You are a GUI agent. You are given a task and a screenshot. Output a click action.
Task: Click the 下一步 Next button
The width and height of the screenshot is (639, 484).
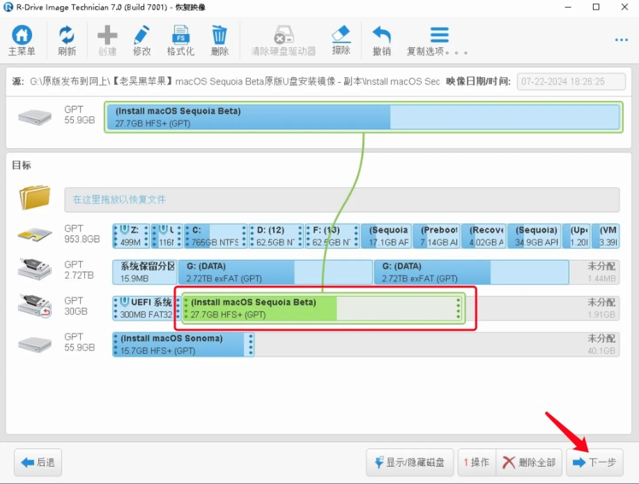point(595,462)
